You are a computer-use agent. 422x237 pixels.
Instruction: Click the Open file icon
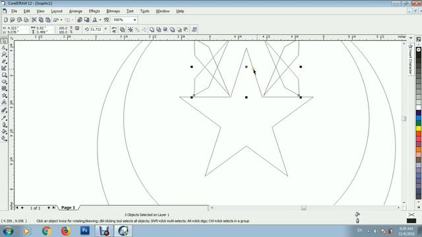pyautogui.click(x=13, y=20)
